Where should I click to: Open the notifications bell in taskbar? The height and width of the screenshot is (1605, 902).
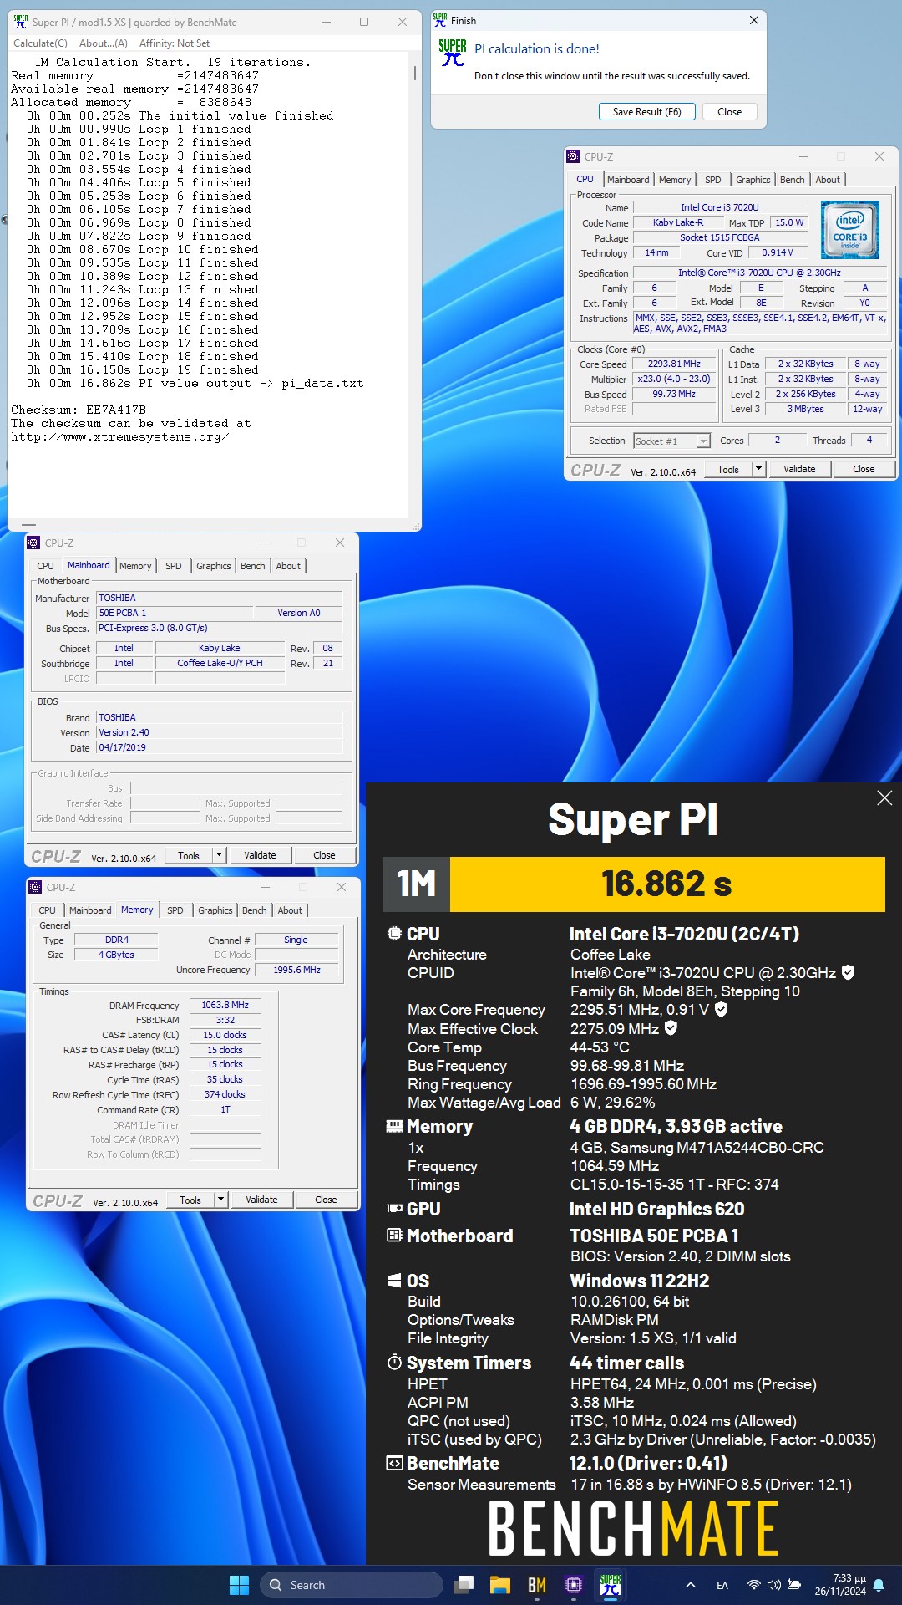(x=879, y=1585)
